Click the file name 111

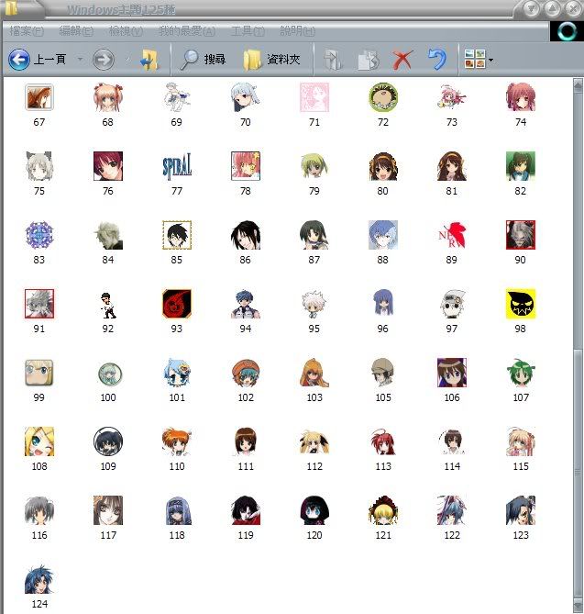coord(246,466)
